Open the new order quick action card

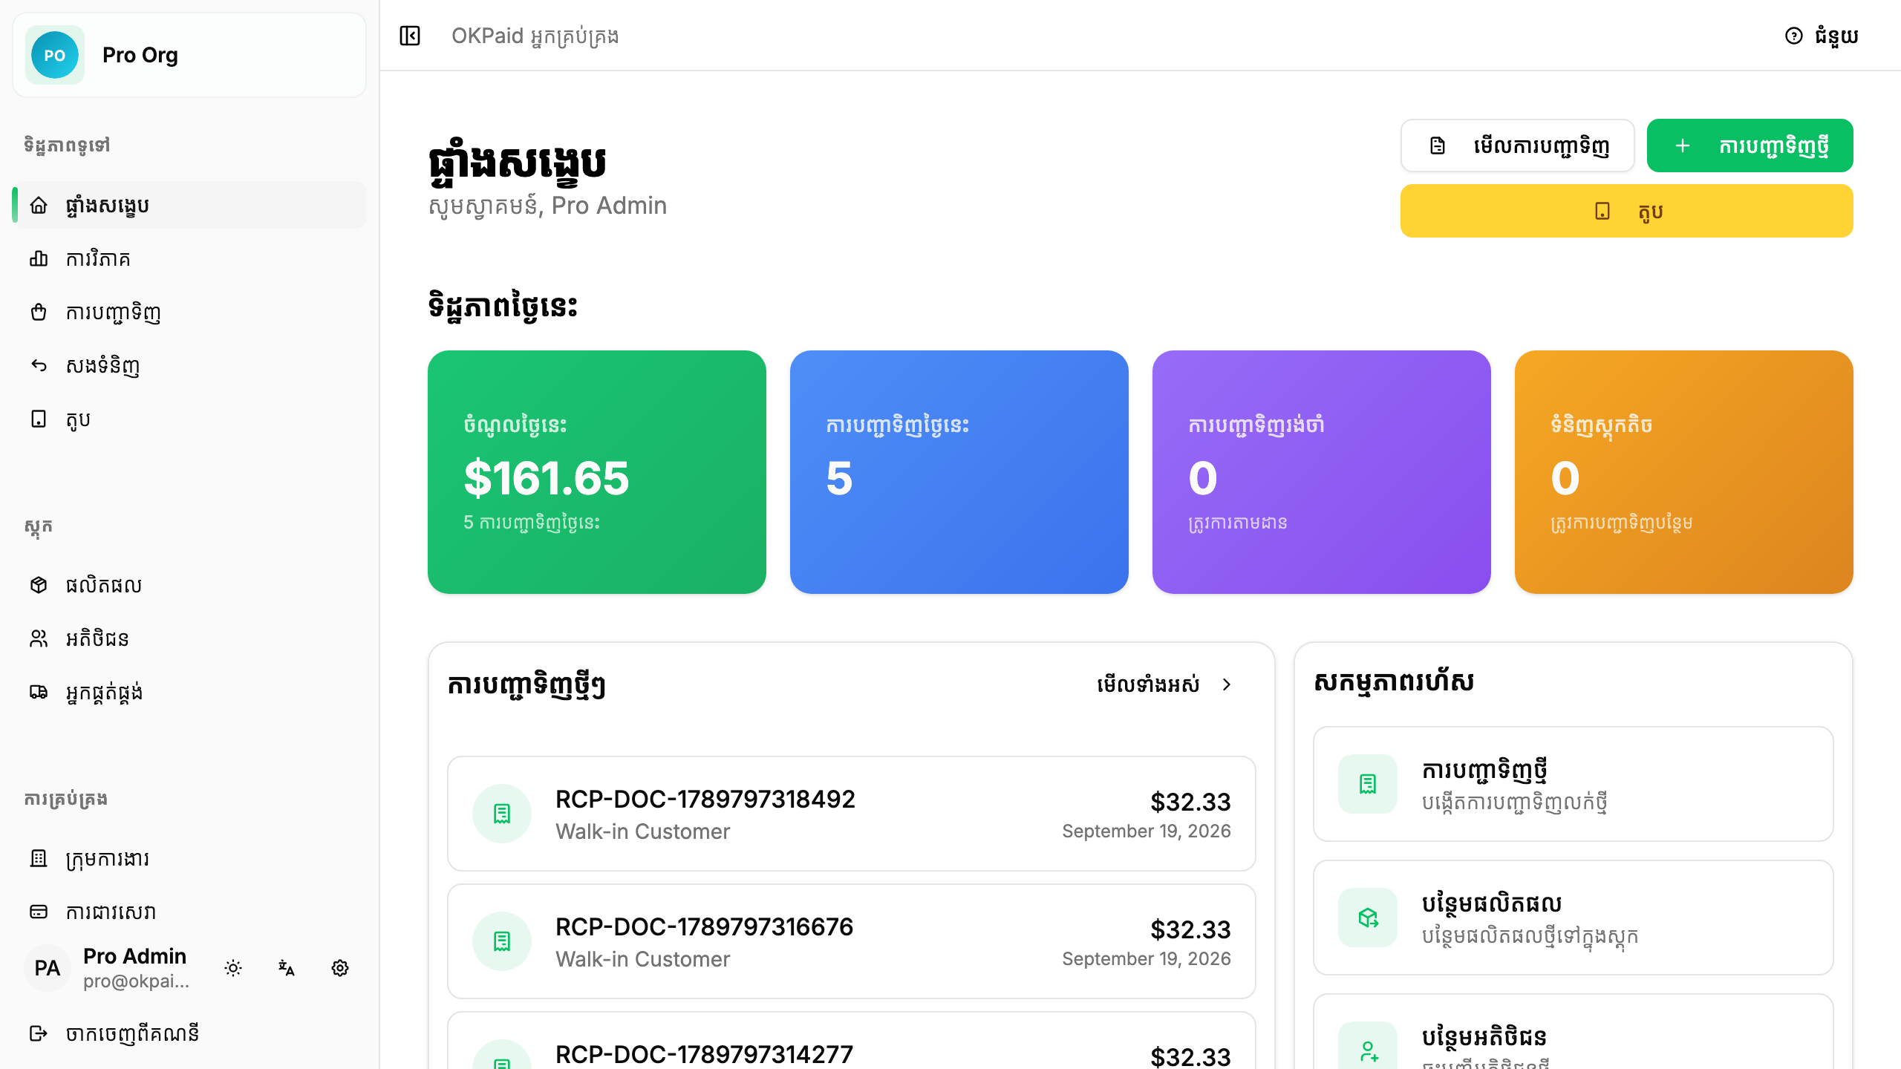coord(1574,784)
